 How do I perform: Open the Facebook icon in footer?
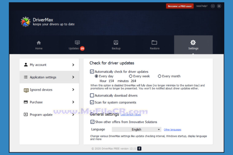click(x=139, y=149)
